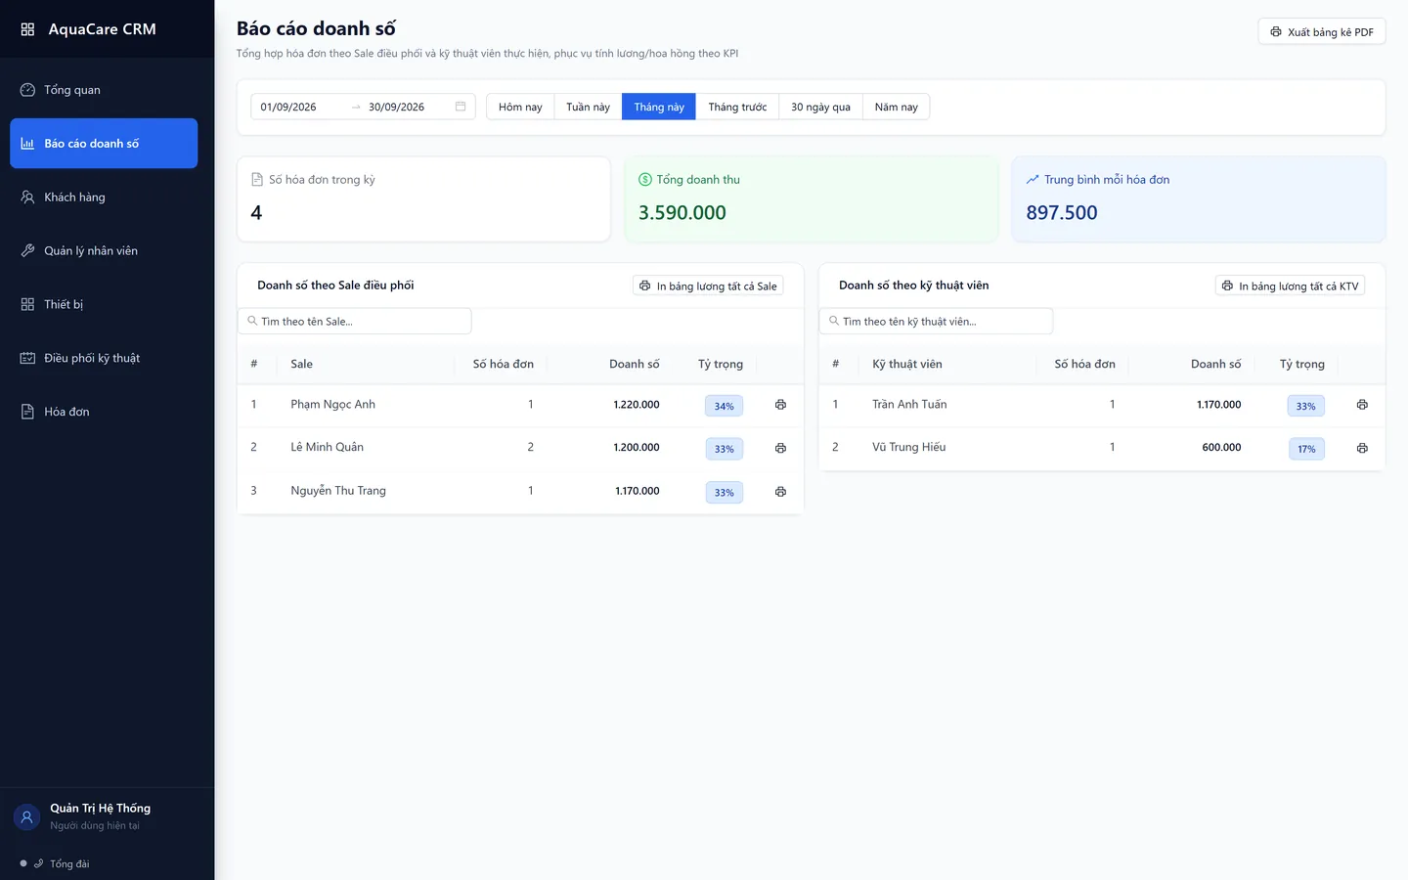Click Vũ Trung Hiếu name cell
The image size is (1408, 880).
(908, 448)
